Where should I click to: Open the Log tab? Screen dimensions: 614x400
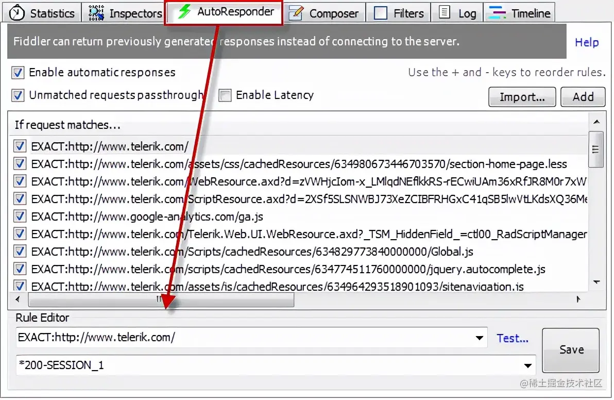pyautogui.click(x=457, y=13)
